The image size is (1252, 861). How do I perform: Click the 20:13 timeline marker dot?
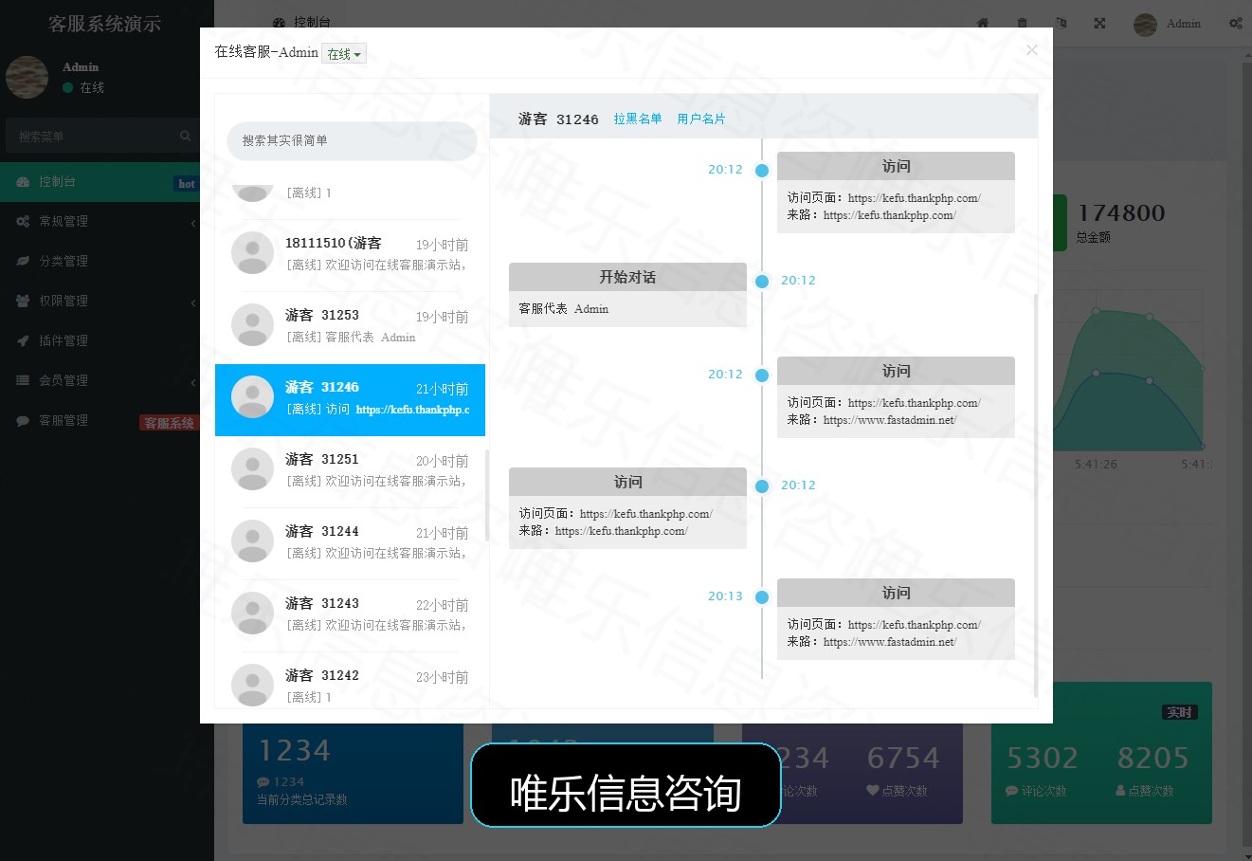click(761, 597)
